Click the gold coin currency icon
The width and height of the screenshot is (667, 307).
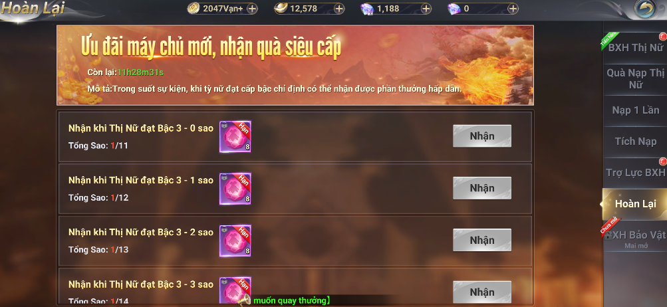click(194, 9)
